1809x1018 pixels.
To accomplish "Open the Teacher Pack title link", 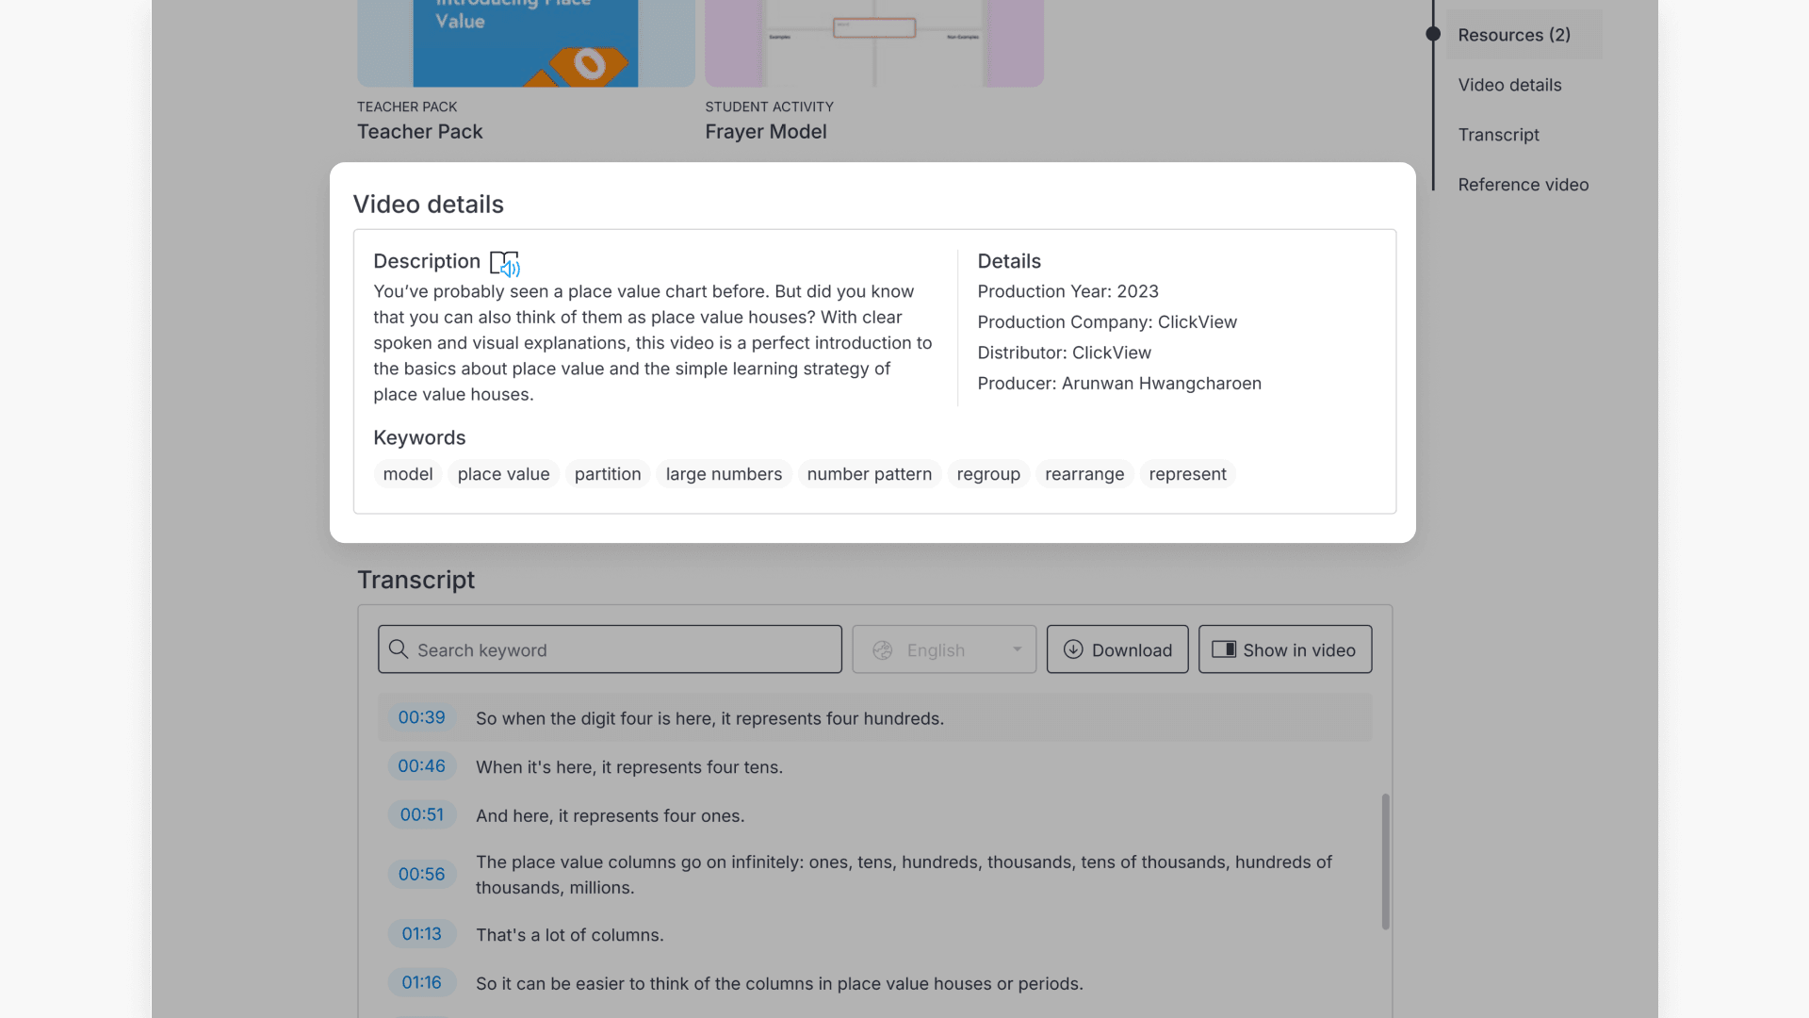I will coord(419,132).
